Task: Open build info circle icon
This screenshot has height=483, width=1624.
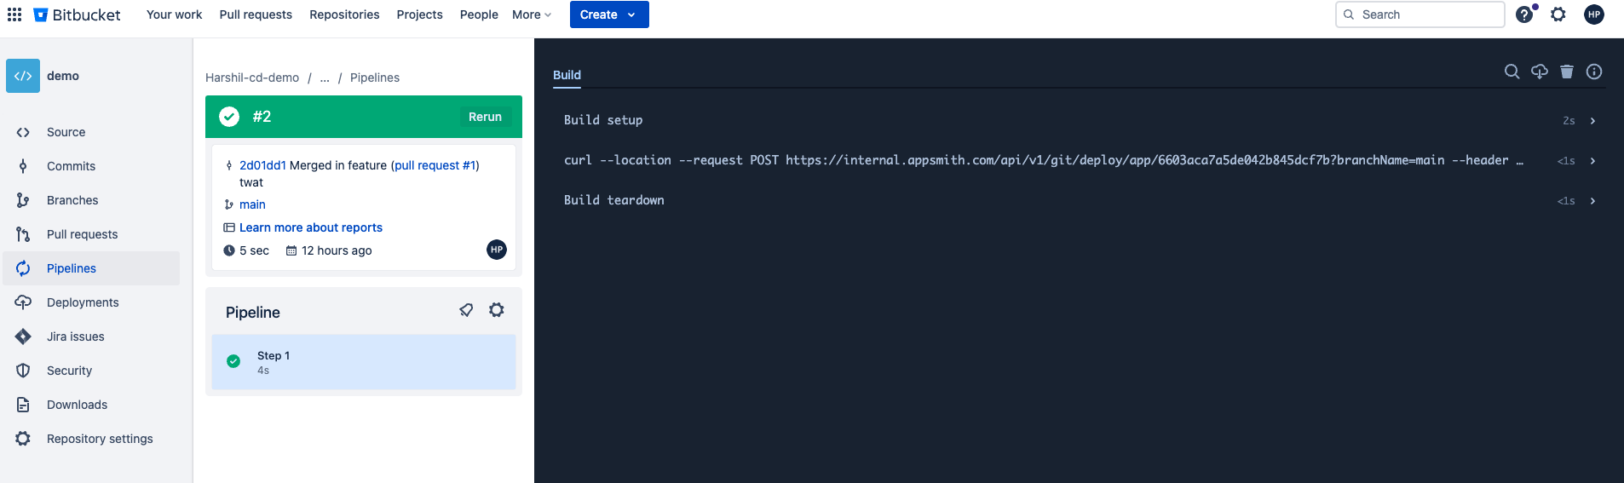Action: 1593,72
